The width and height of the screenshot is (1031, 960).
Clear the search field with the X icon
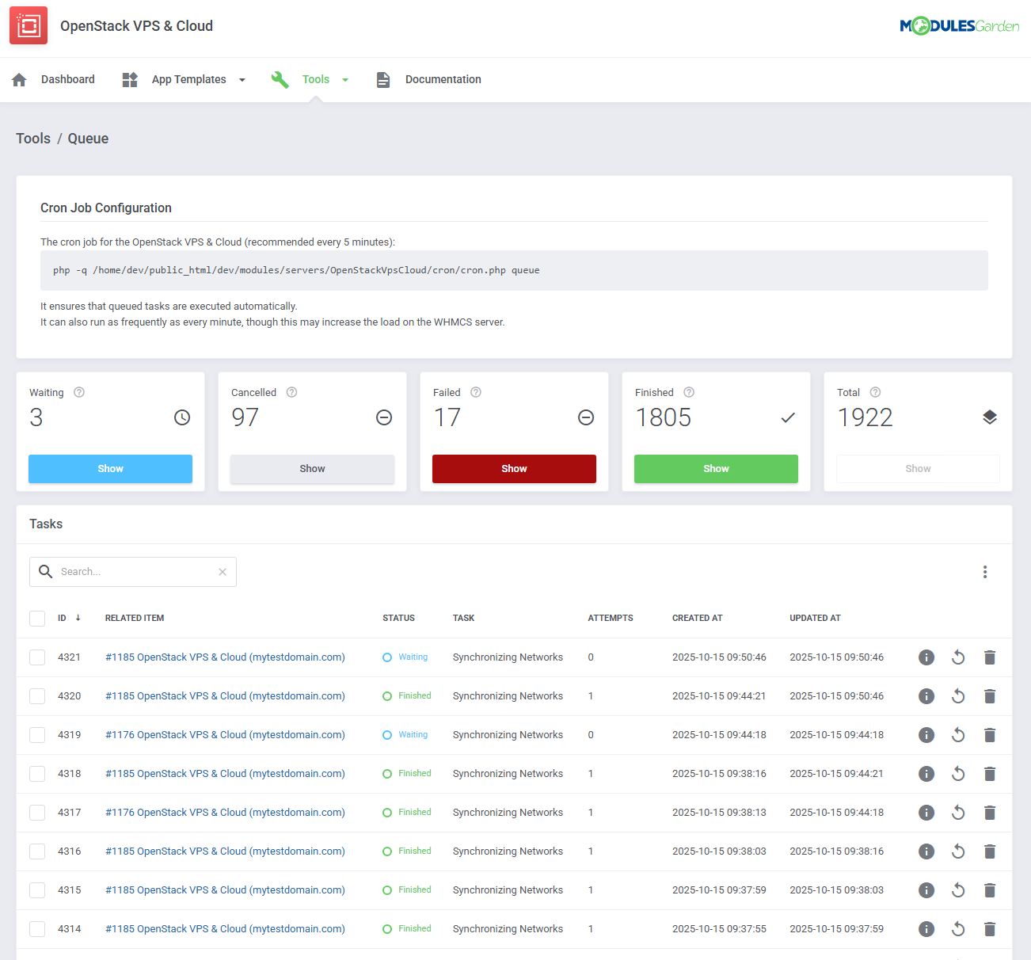[223, 572]
